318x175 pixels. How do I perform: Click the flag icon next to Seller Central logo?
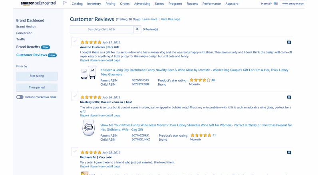coord(65,3)
